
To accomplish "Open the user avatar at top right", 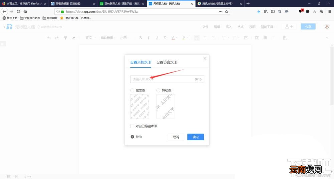I will pos(327,27).
